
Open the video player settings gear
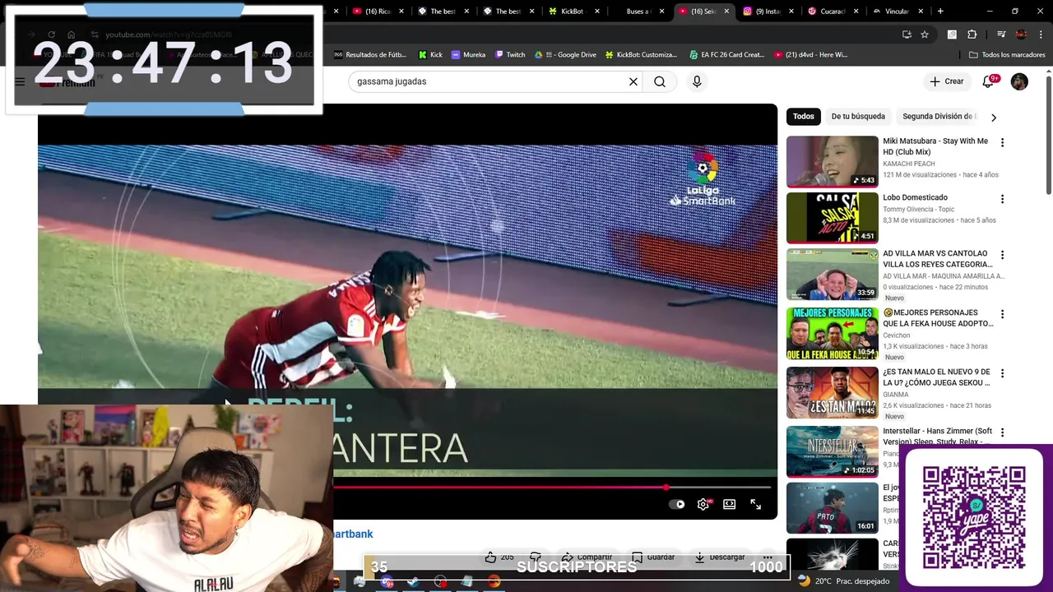point(703,504)
